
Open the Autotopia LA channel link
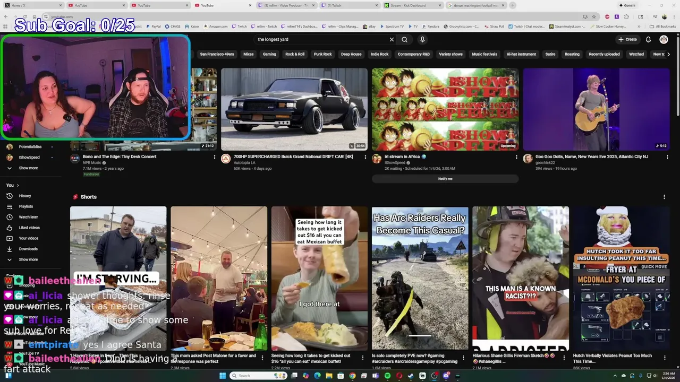(x=244, y=163)
